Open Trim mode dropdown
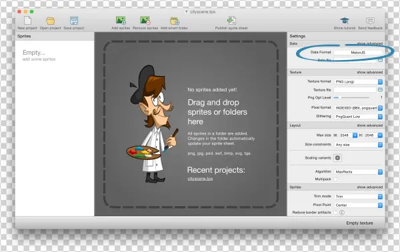The height and width of the screenshot is (252, 400). tap(359, 197)
